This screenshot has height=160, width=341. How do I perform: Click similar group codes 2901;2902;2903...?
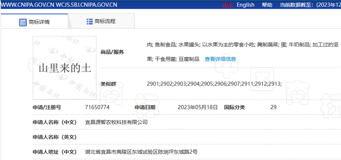[214, 84]
